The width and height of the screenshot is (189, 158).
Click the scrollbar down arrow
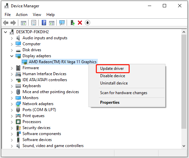click(184, 146)
